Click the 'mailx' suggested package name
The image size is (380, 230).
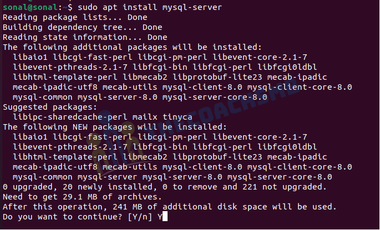click(145, 117)
